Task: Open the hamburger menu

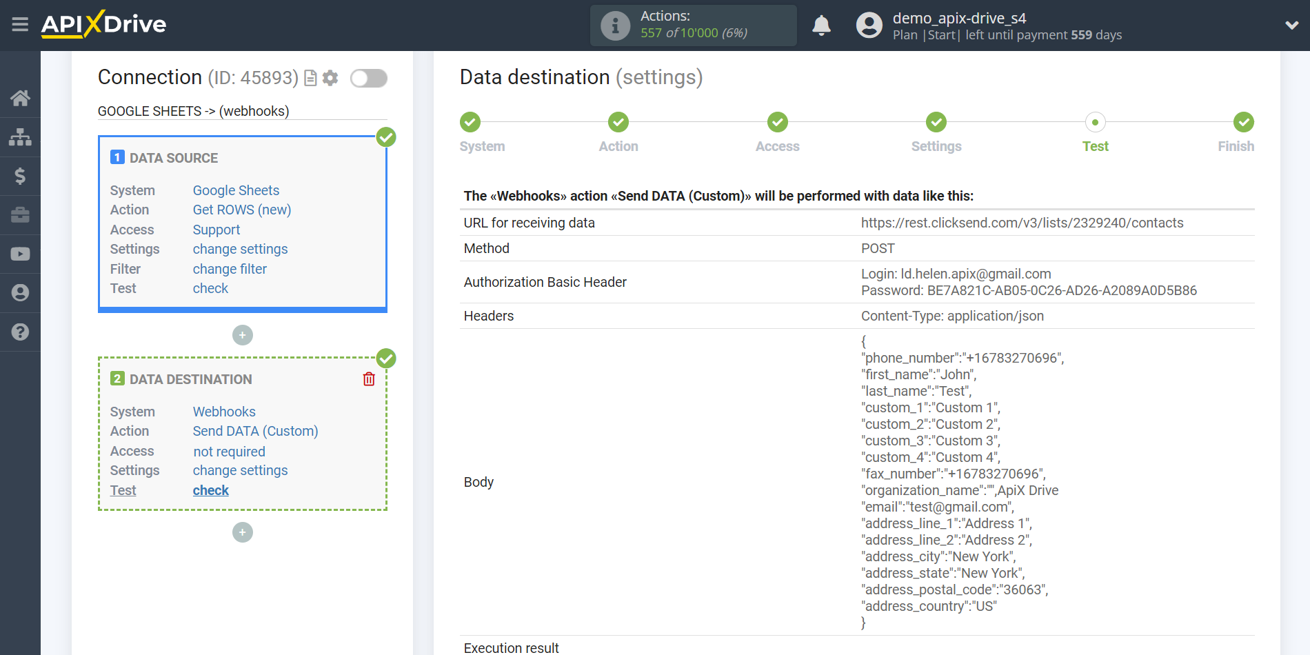Action: tap(20, 25)
